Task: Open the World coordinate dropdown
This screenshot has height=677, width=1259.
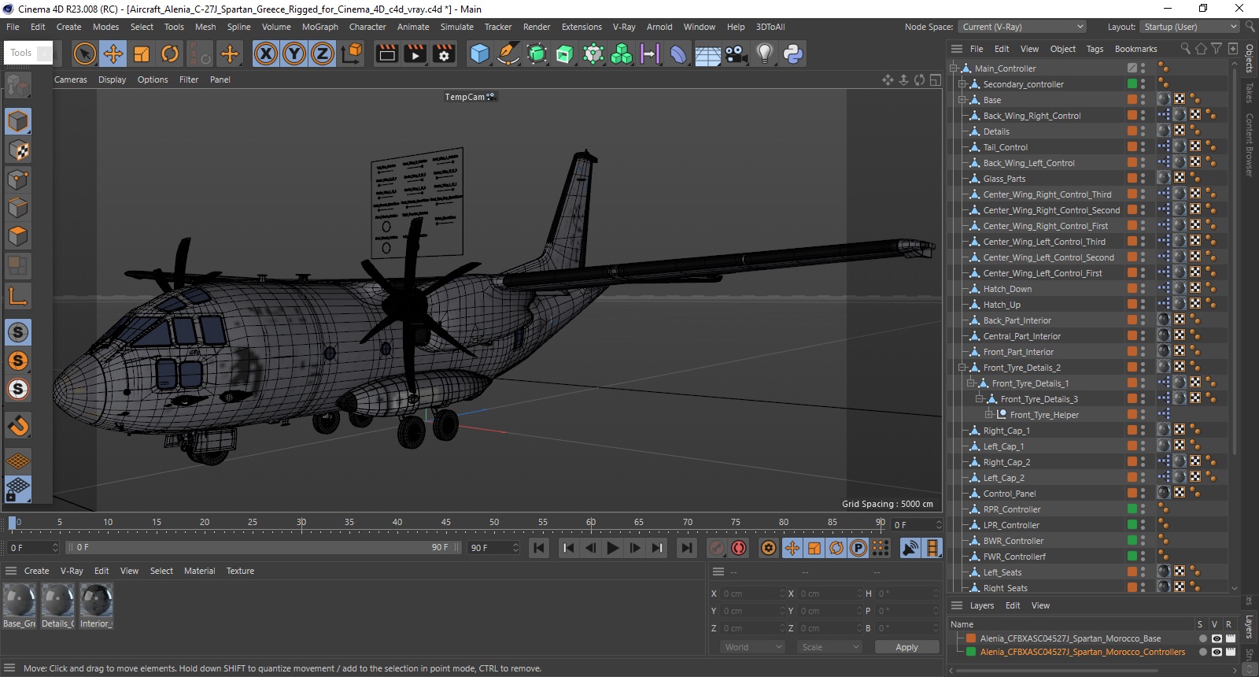Action: tap(752, 647)
